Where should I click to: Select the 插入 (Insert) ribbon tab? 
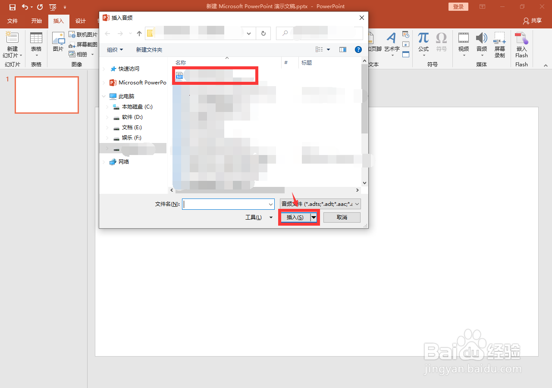58,21
